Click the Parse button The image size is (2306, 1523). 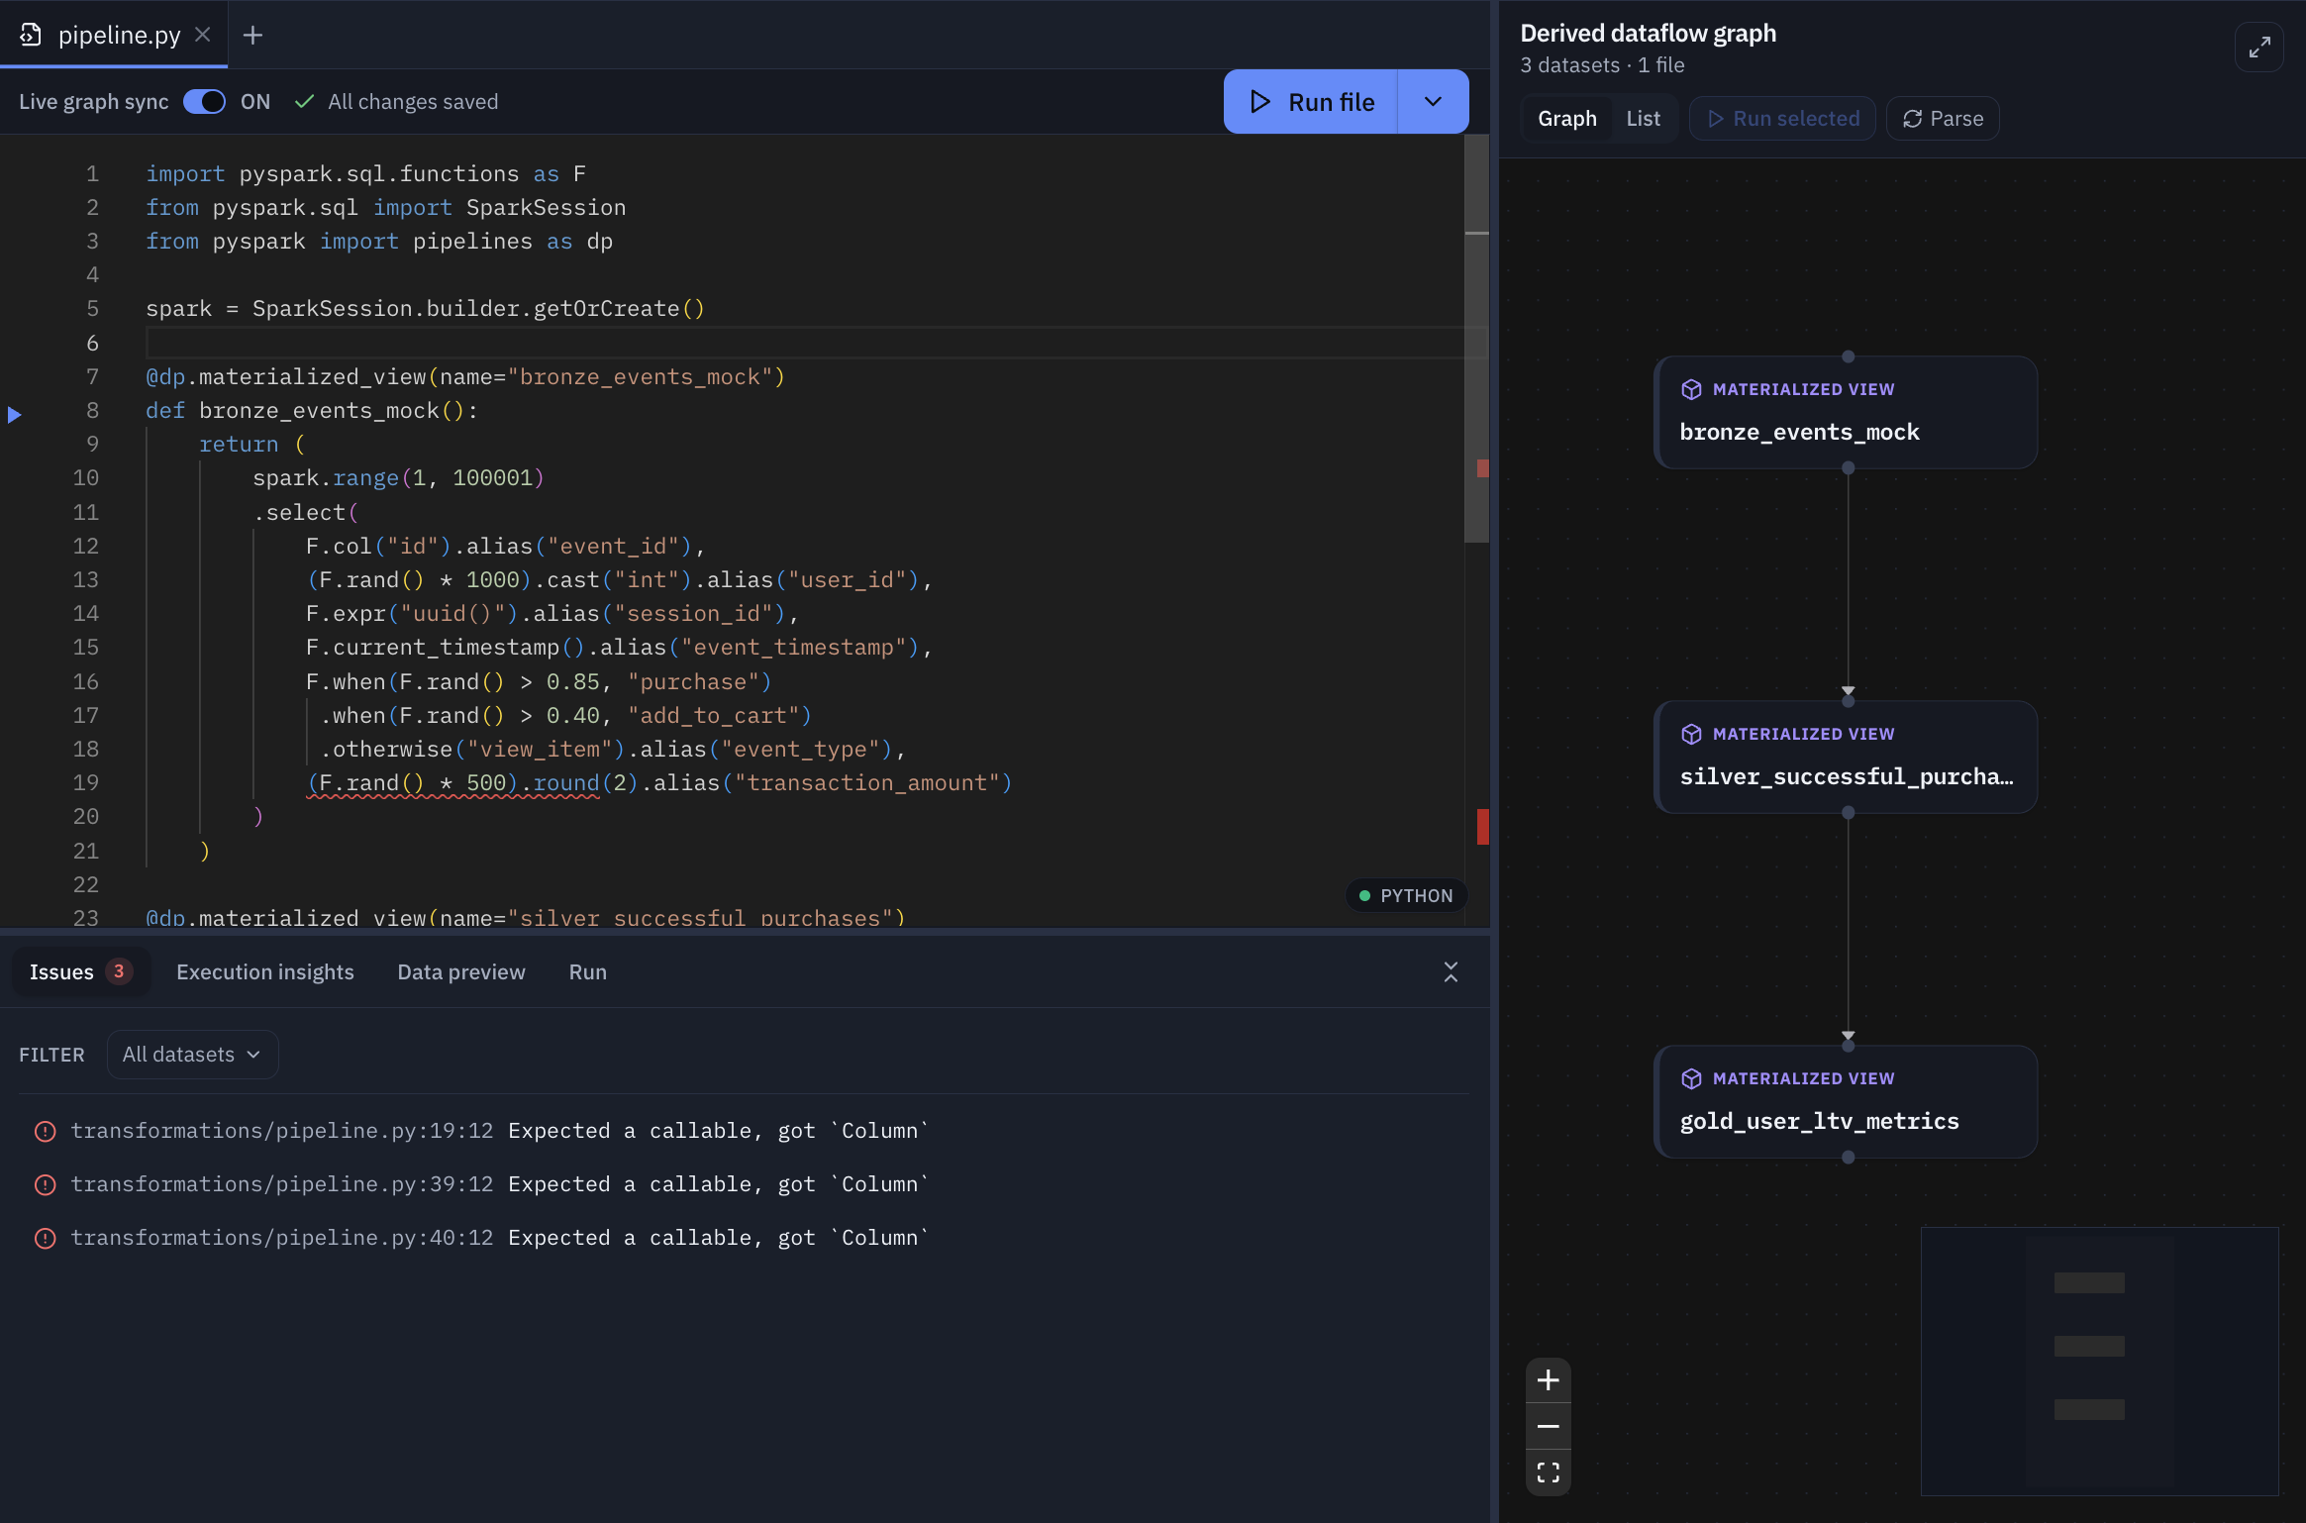click(1943, 119)
